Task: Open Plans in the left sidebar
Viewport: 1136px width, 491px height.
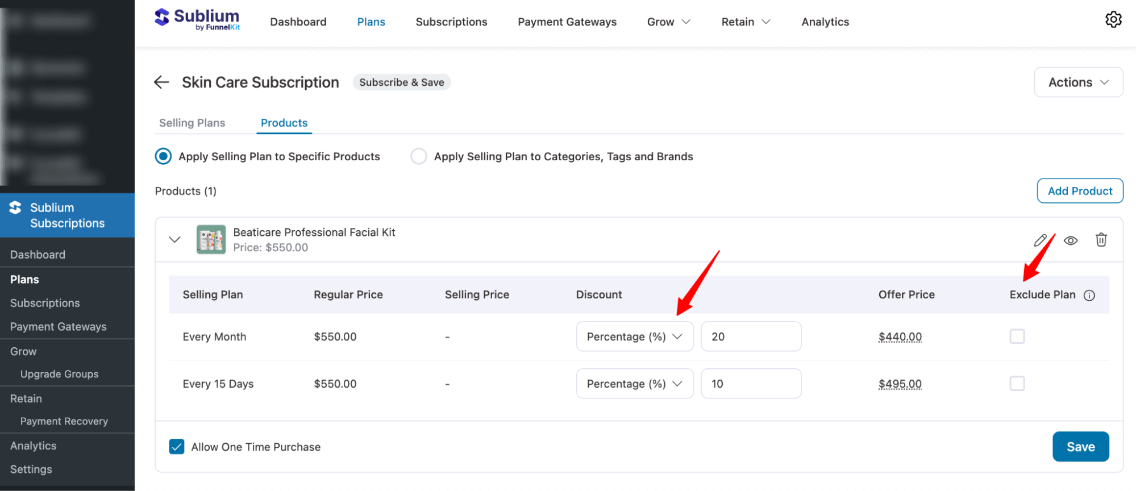Action: tap(24, 280)
